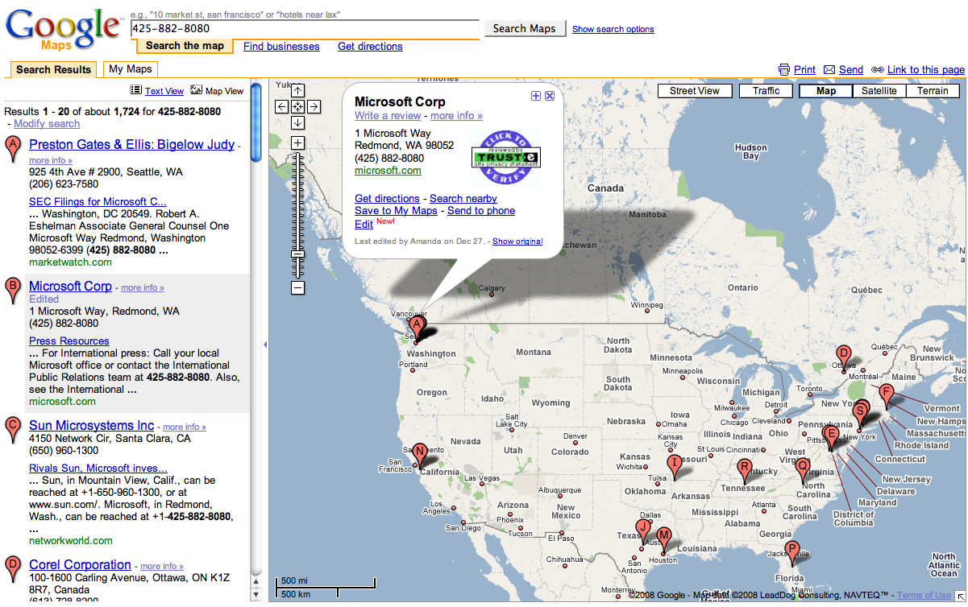The width and height of the screenshot is (968, 607).
Task: Select map marker P in Florida
Action: (x=792, y=551)
